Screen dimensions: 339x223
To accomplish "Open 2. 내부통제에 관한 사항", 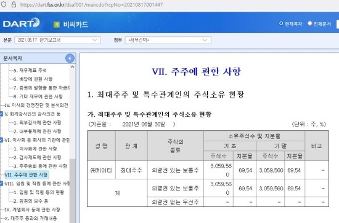I will tap(38, 131).
